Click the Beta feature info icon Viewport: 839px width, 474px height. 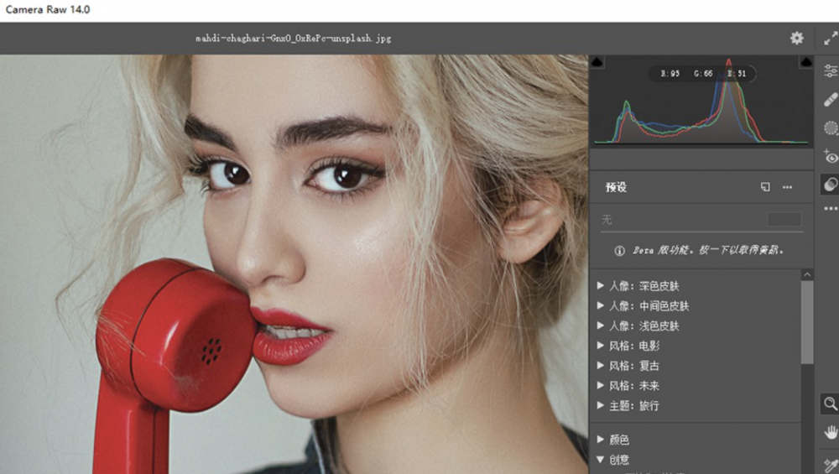coord(619,250)
